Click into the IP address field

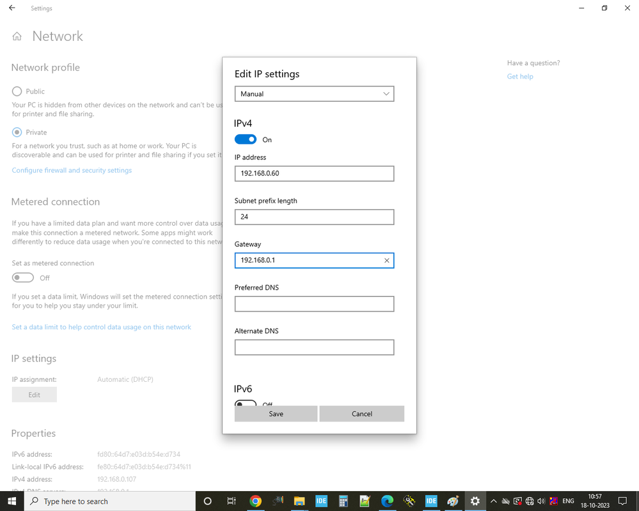(314, 173)
